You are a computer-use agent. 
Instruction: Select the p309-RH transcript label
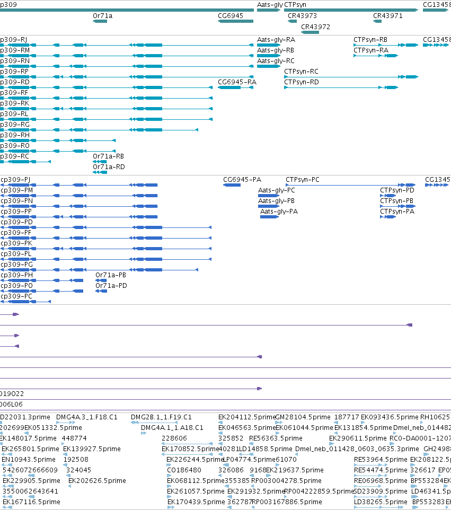[x=15, y=135]
